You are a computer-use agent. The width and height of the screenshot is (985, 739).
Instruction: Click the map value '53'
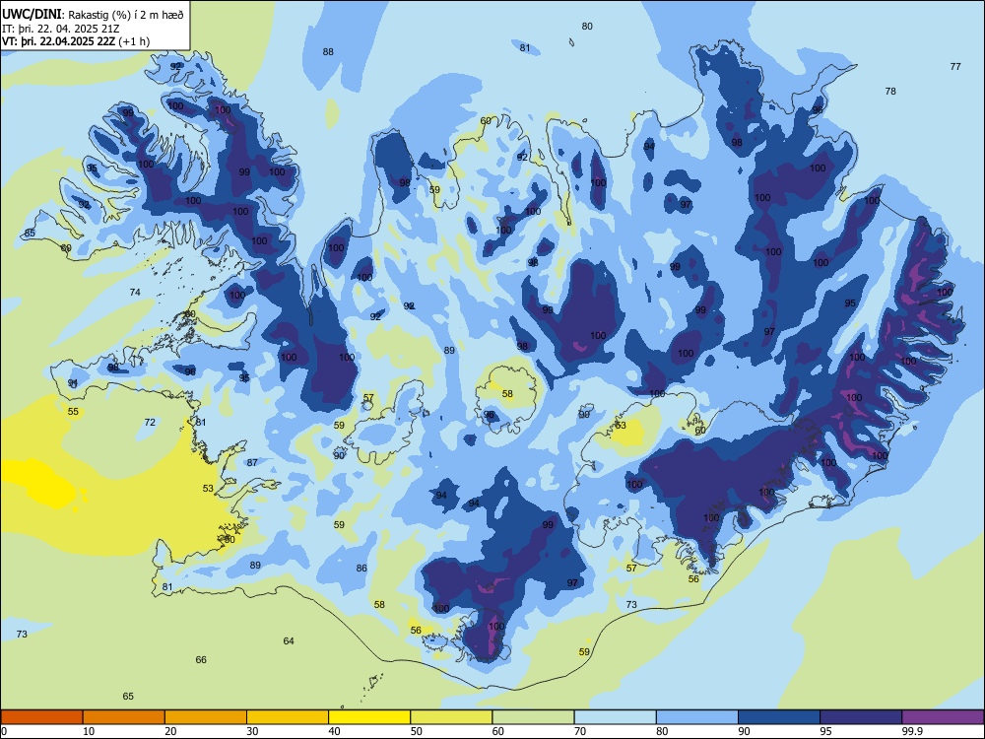pyautogui.click(x=208, y=489)
